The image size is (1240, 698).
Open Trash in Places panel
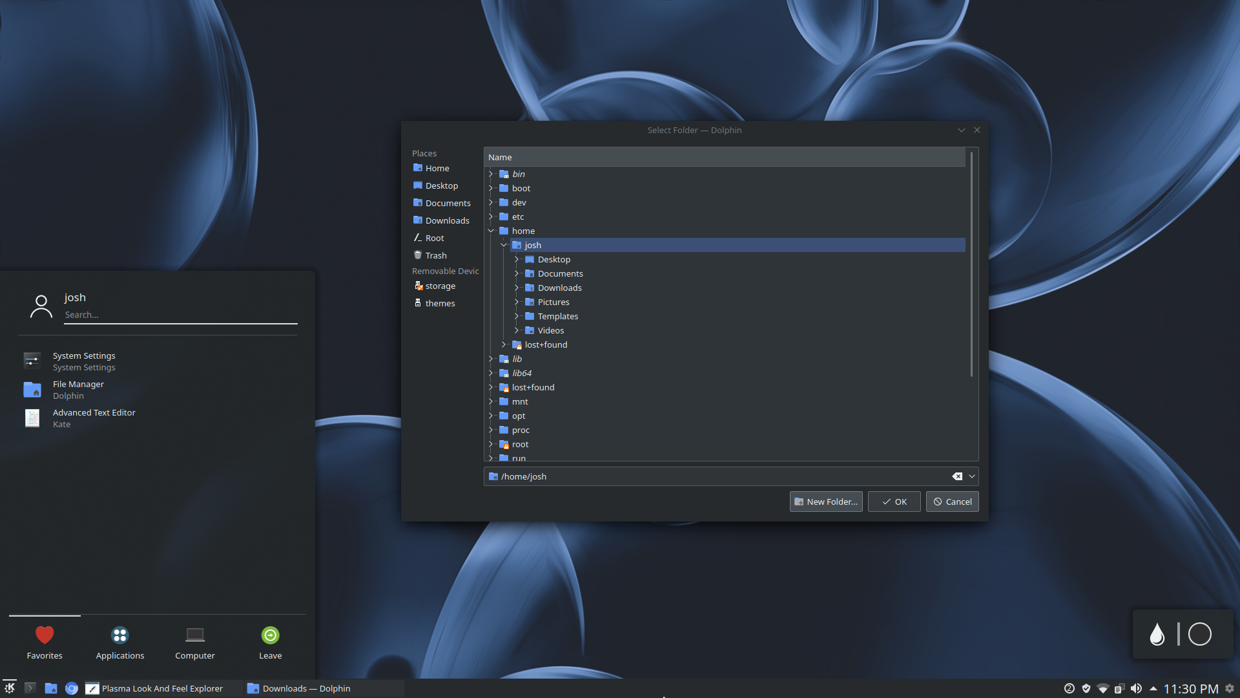click(x=430, y=255)
